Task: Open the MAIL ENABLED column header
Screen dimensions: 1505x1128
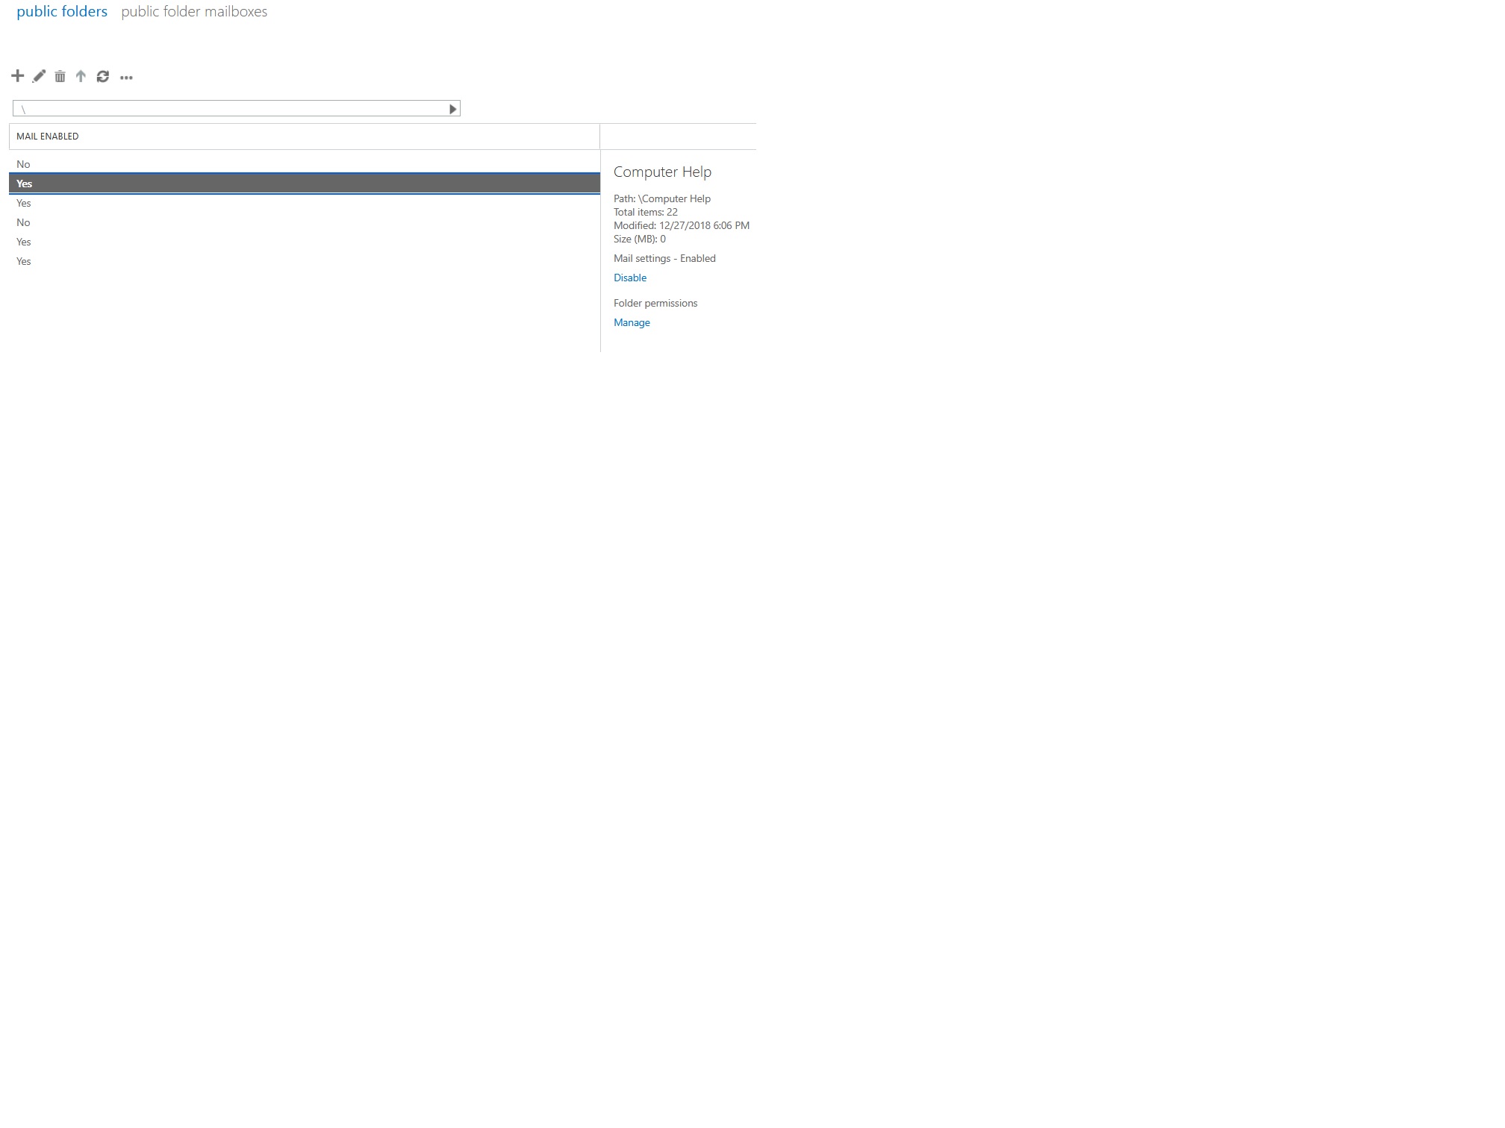Action: point(48,136)
